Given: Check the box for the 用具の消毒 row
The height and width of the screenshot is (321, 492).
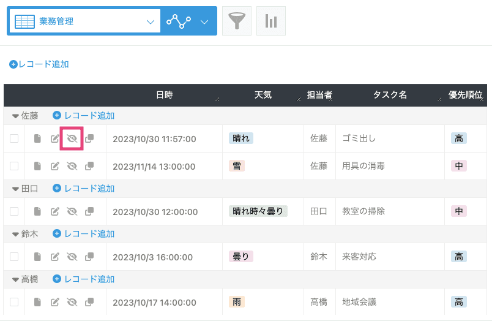Looking at the screenshot, I should 14,166.
